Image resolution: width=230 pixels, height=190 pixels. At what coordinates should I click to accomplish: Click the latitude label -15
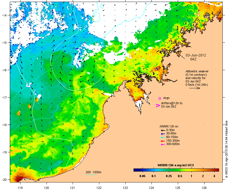tap(4, 43)
